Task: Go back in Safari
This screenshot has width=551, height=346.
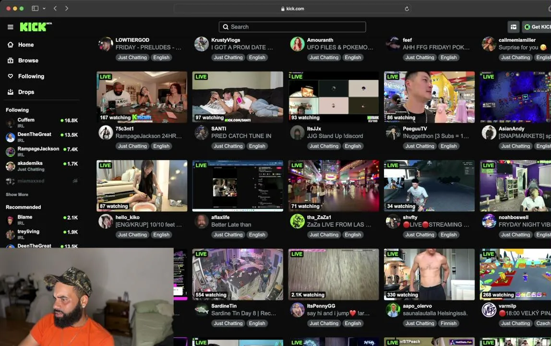Action: tap(55, 9)
